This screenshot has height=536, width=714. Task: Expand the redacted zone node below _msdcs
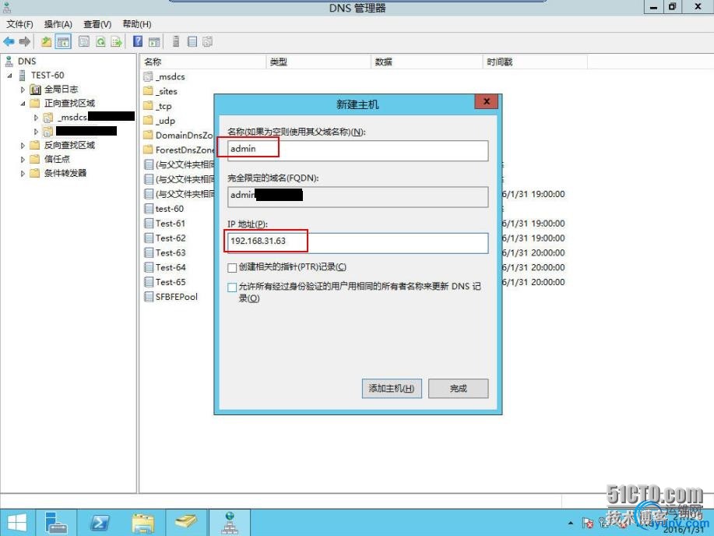(36, 132)
